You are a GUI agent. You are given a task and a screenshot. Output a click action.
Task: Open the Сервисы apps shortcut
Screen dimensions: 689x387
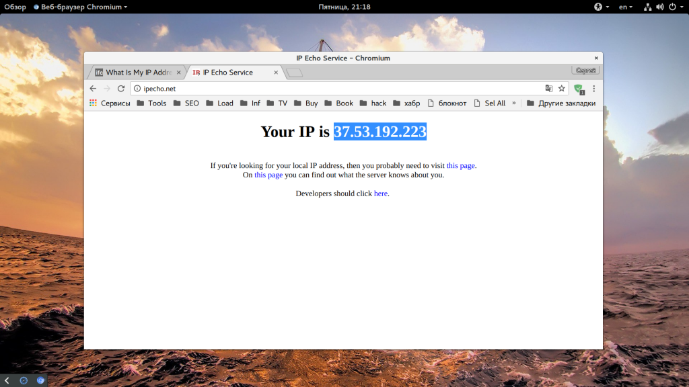point(110,103)
